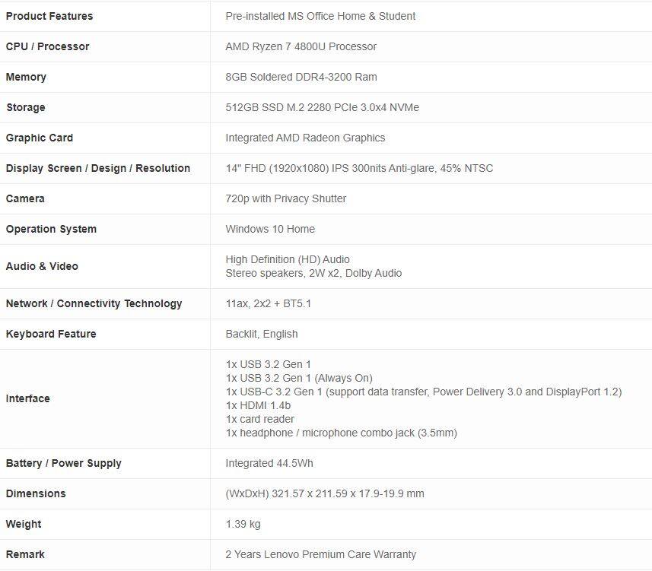Select the 8GB Soldered DDR4-3200 Ram value
The width and height of the screenshot is (652, 571).
[x=301, y=77]
